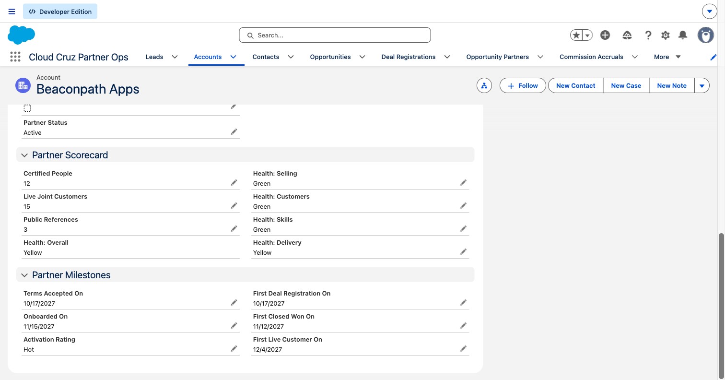The width and height of the screenshot is (725, 380).
Task: Edit the unchecked checkbox field above Partner Status
Action: point(234,107)
